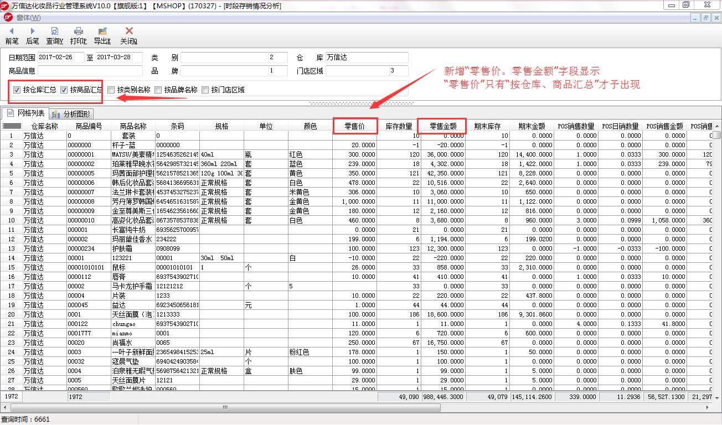Select product cell 鼠标
Image resolution: width=722 pixels, height=425 pixels.
coord(133,267)
